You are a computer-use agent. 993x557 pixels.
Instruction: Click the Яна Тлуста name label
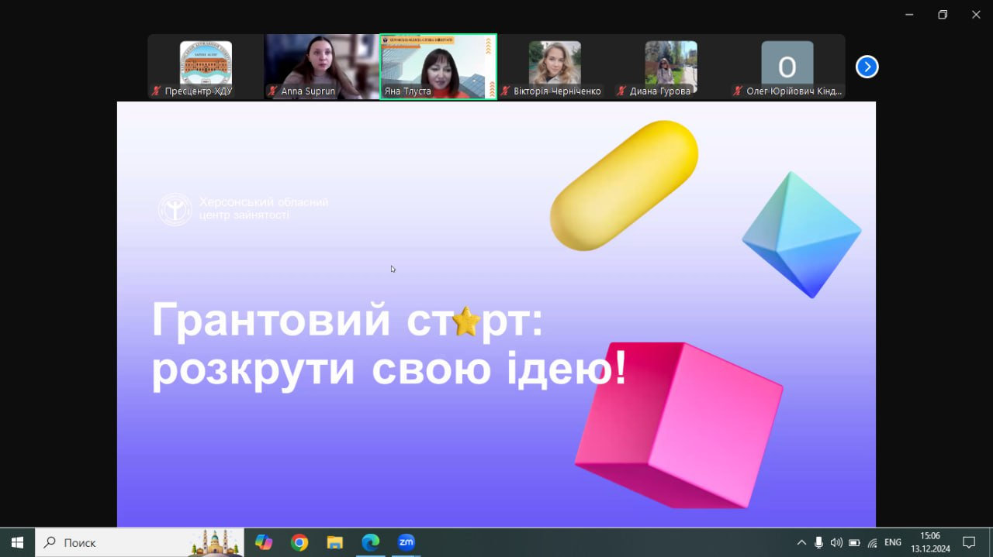click(x=407, y=91)
